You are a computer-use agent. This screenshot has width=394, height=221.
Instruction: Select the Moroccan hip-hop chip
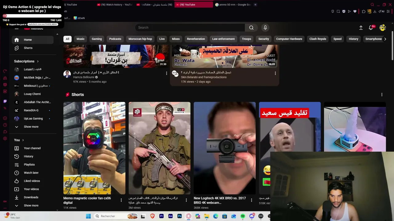click(x=140, y=39)
